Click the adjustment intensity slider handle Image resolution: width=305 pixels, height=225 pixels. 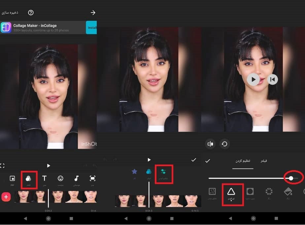pyautogui.click(x=291, y=178)
